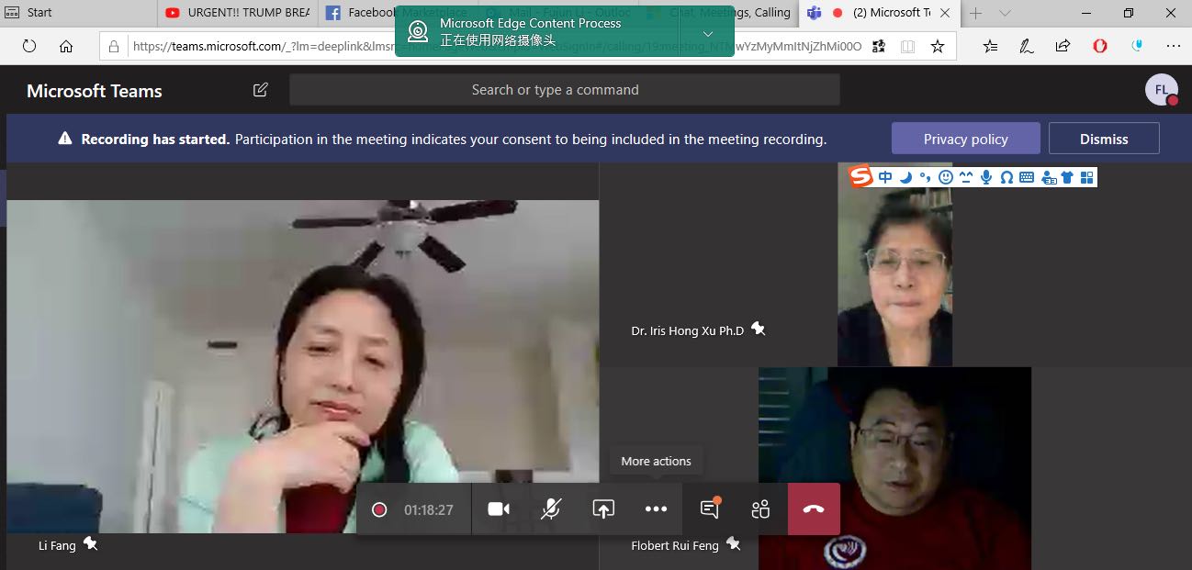Viewport: 1192px width, 570px height.
Task: Click the Privacy policy button
Action: (965, 139)
